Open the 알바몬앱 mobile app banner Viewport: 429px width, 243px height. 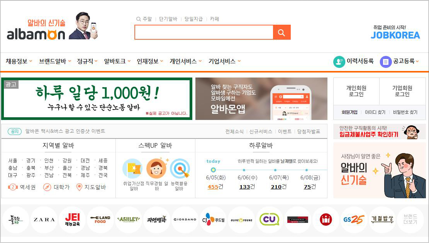(x=261, y=99)
